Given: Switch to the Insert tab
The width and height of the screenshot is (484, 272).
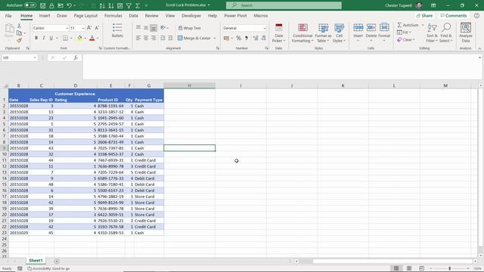Looking at the screenshot, I should [x=45, y=16].
